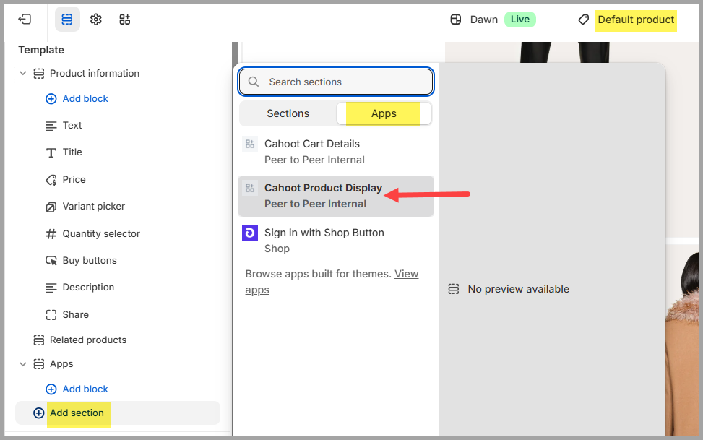Click the theme layout icon beside Dawn
Viewport: 703px width, 440px height.
(x=455, y=20)
